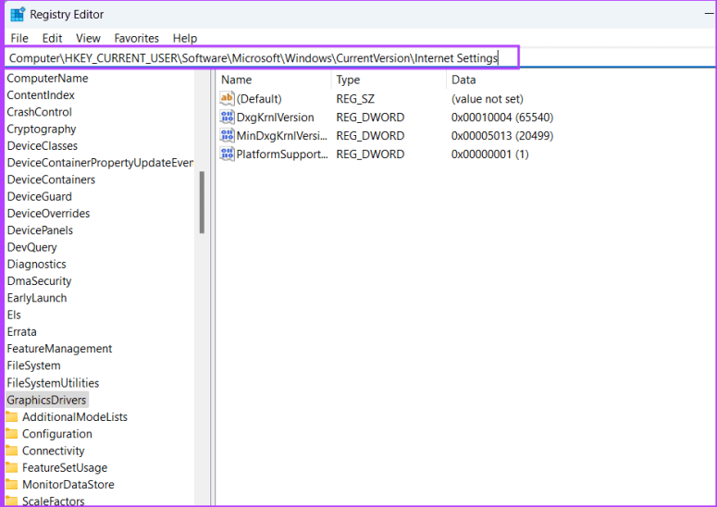Select the DeviceGuard key

click(40, 196)
